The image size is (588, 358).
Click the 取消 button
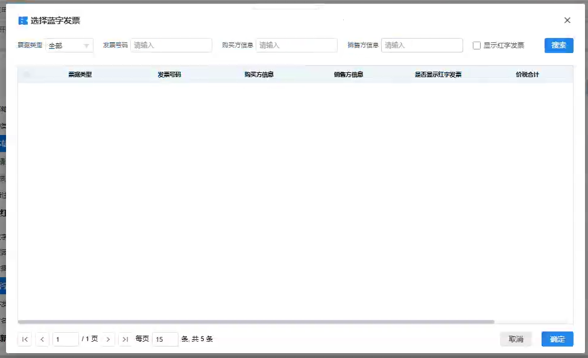tap(516, 339)
